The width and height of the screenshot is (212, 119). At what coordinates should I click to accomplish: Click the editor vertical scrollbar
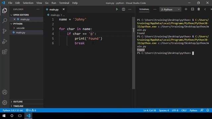click(x=133, y=53)
